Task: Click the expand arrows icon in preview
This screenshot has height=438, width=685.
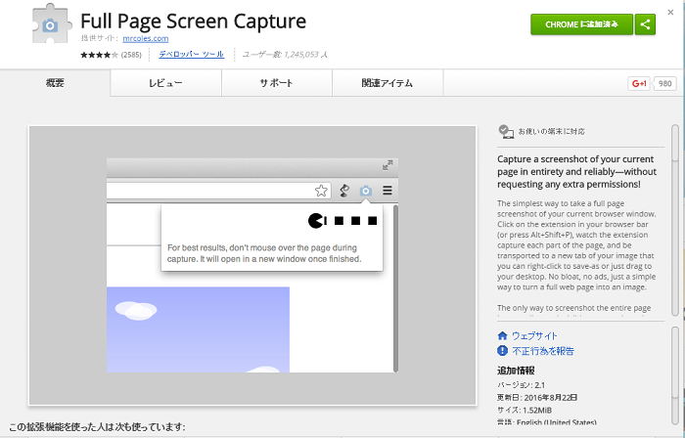Action: click(x=388, y=165)
